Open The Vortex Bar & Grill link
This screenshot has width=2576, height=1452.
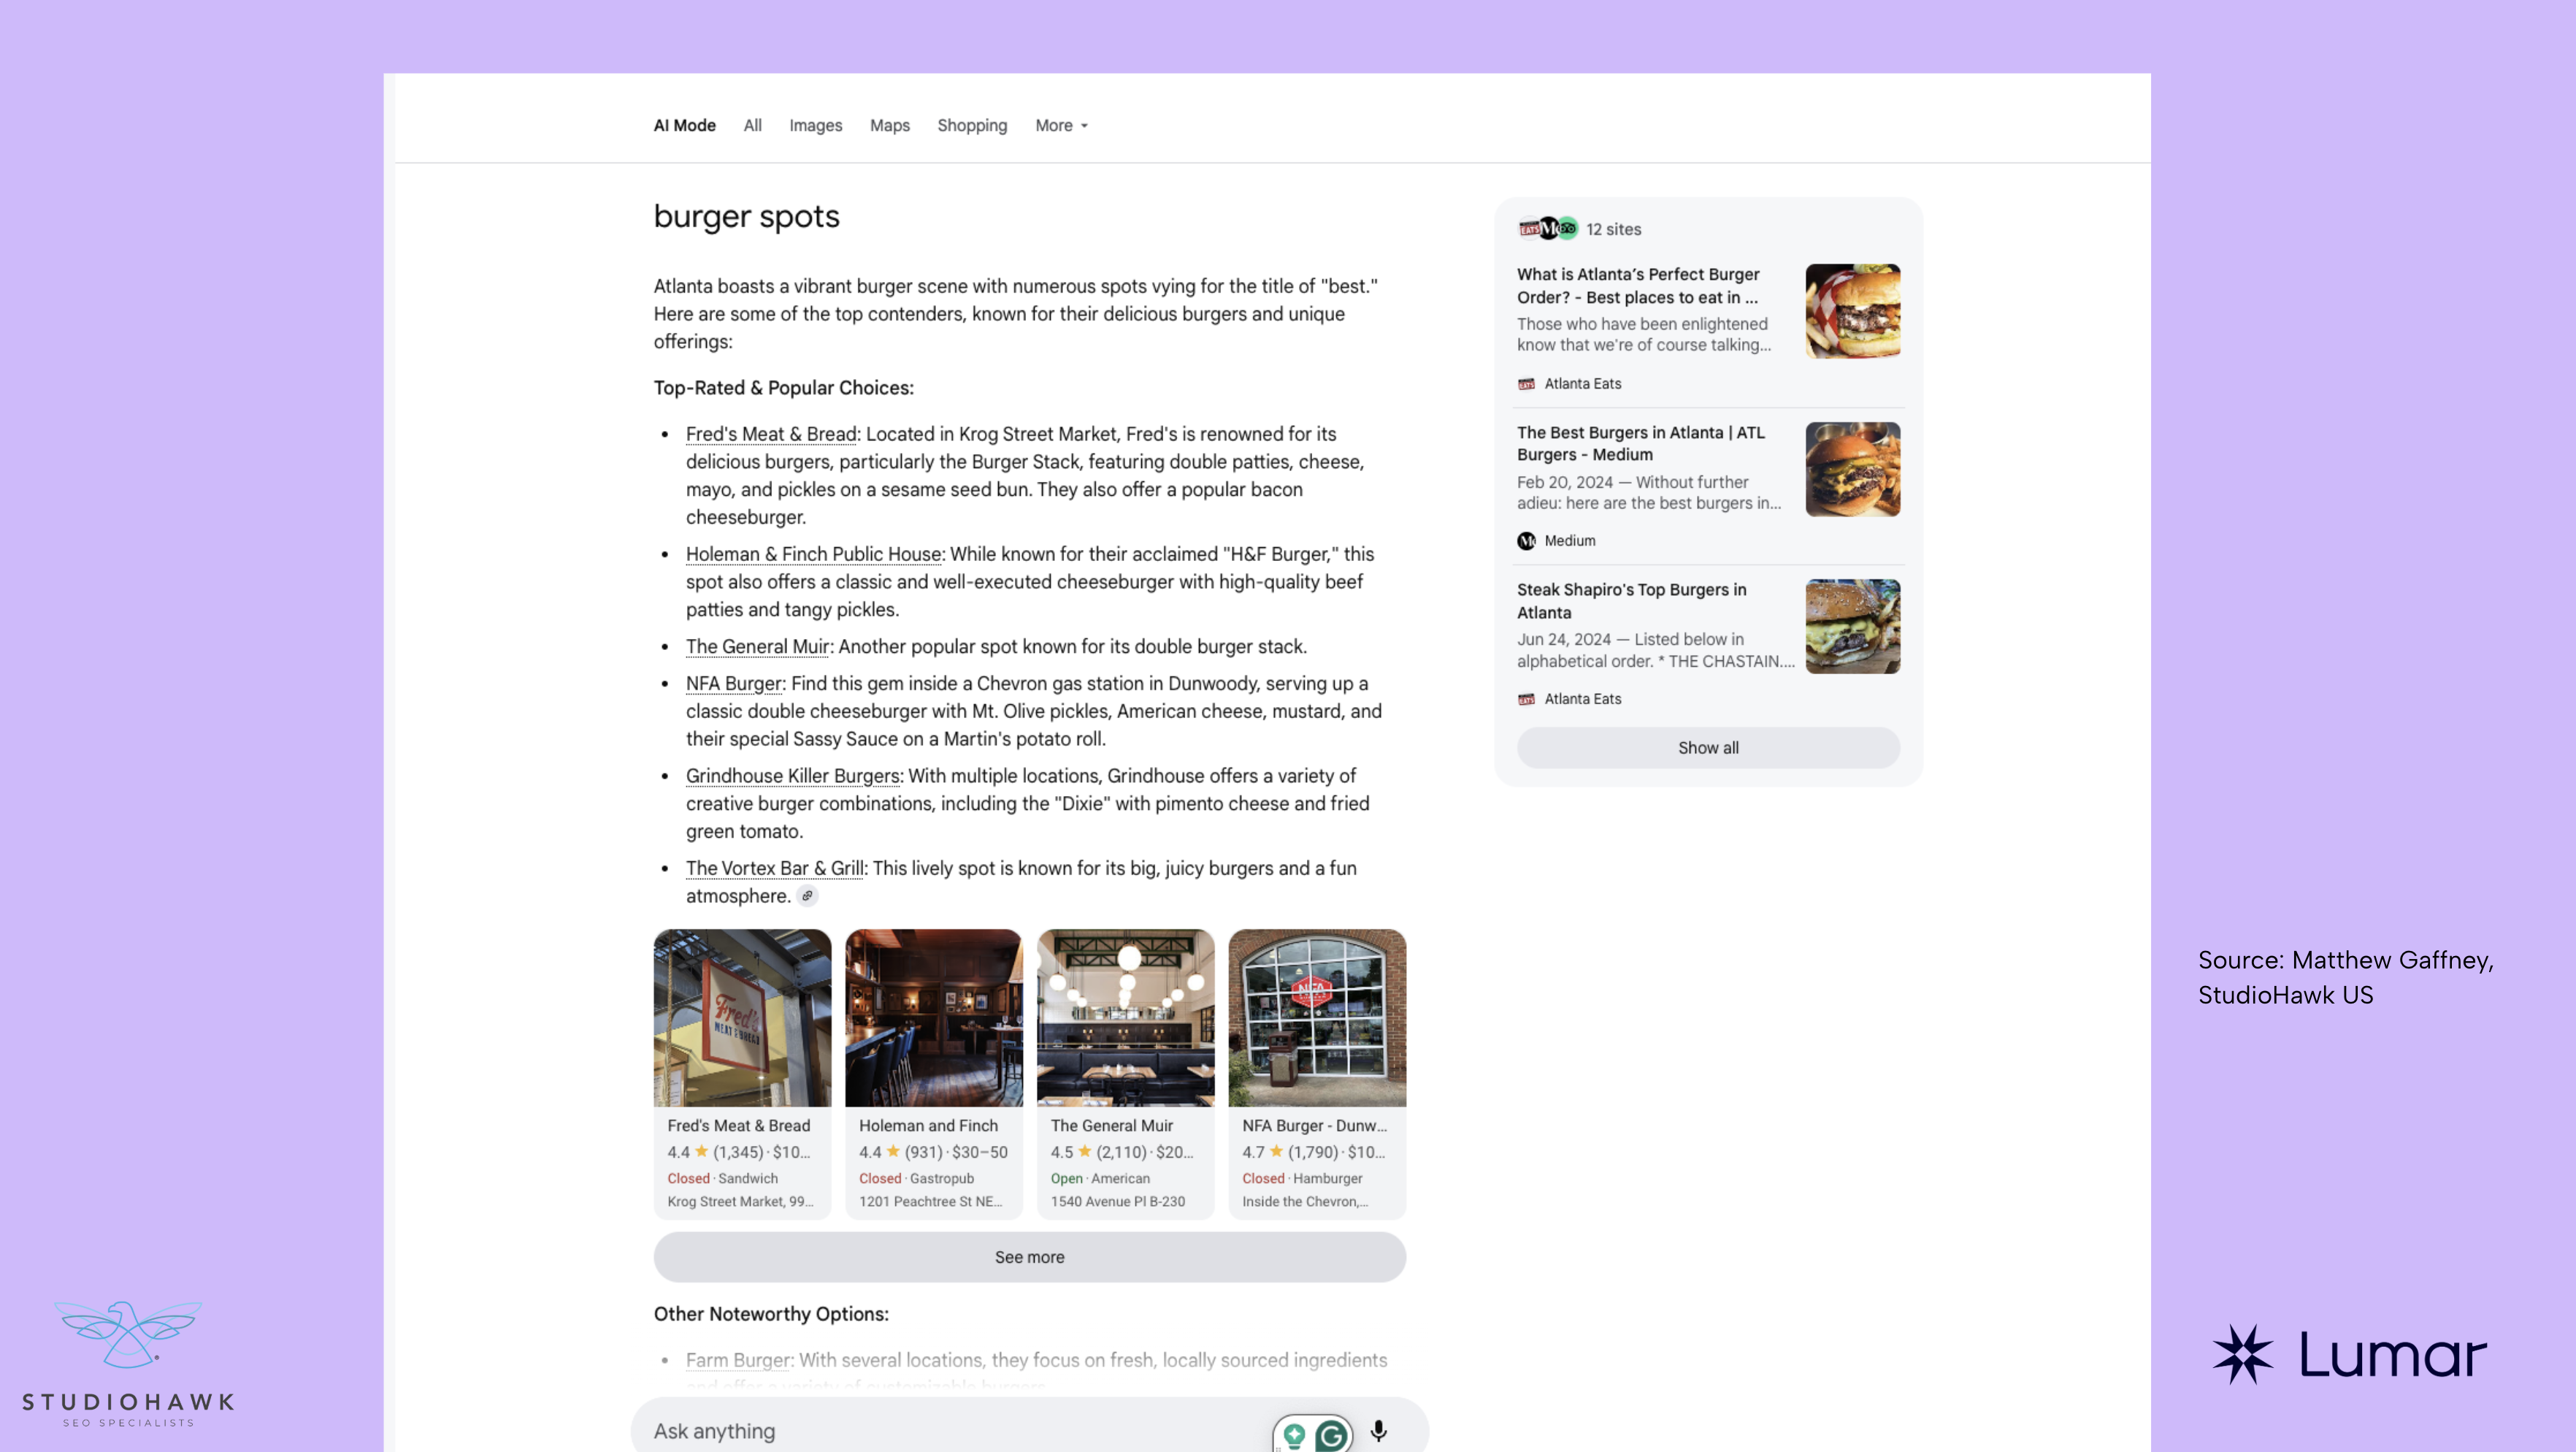pos(774,868)
